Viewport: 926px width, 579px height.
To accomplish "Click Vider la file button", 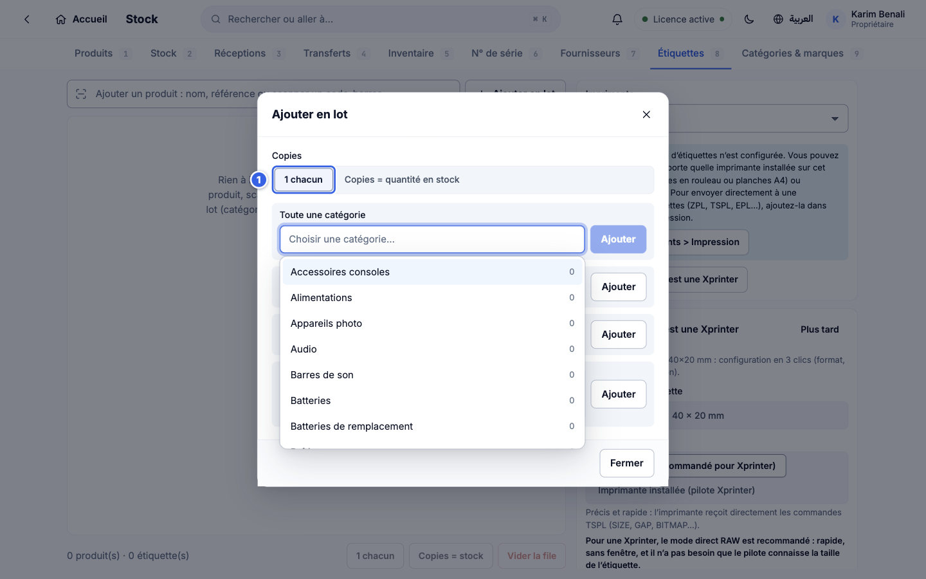I will tap(532, 556).
